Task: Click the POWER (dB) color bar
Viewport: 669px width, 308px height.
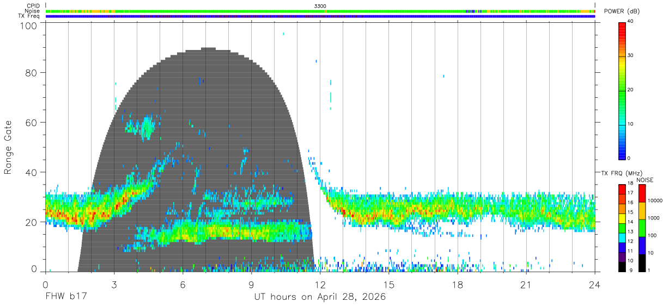Action: click(622, 90)
